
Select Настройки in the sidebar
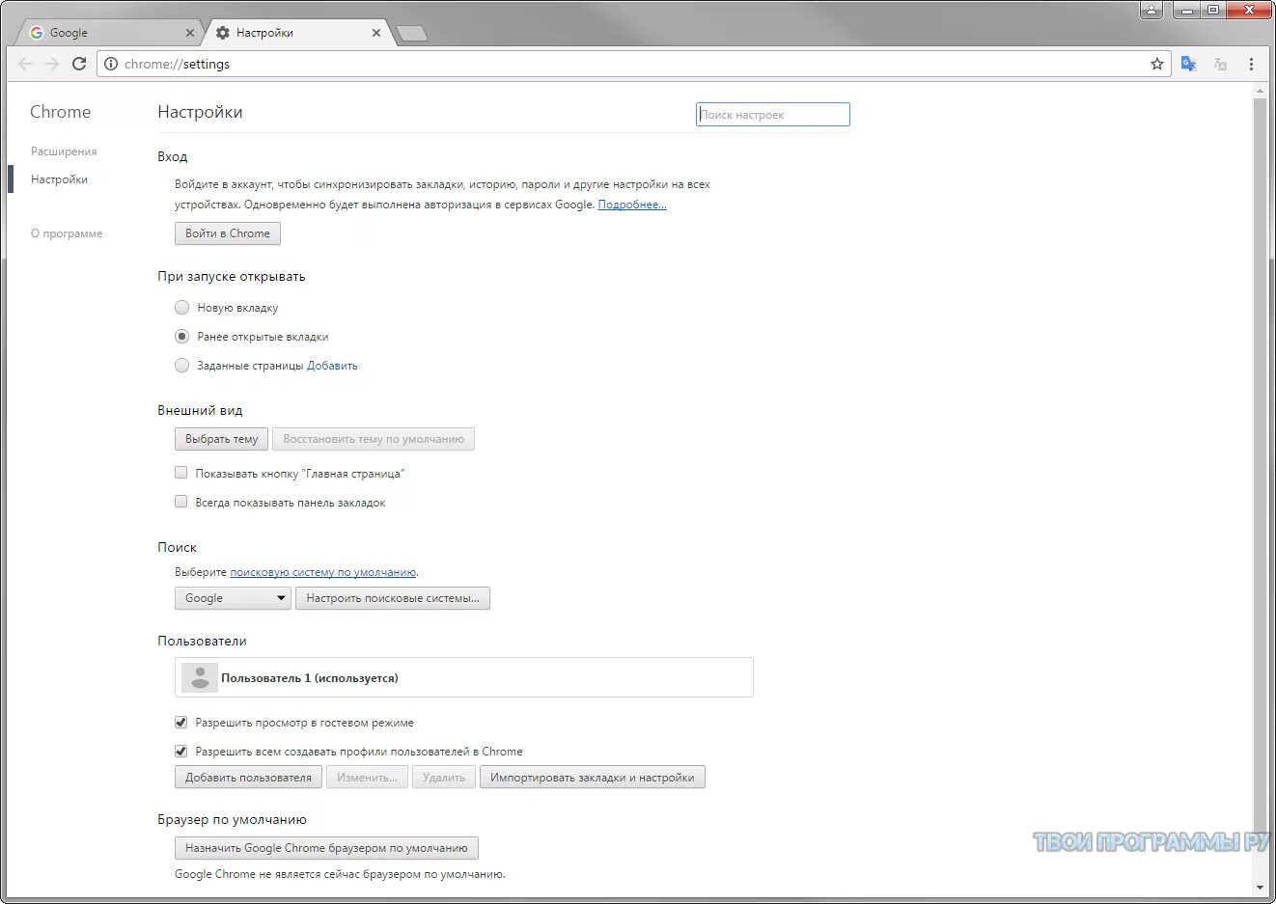click(59, 179)
